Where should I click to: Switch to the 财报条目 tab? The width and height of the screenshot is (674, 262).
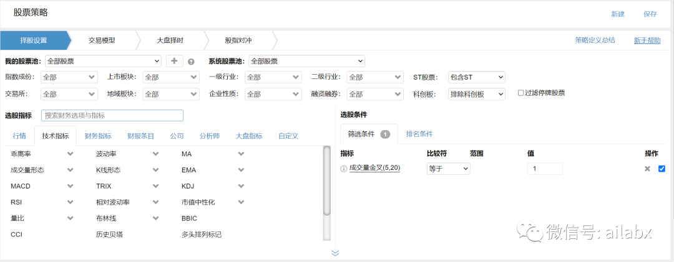[140, 136]
